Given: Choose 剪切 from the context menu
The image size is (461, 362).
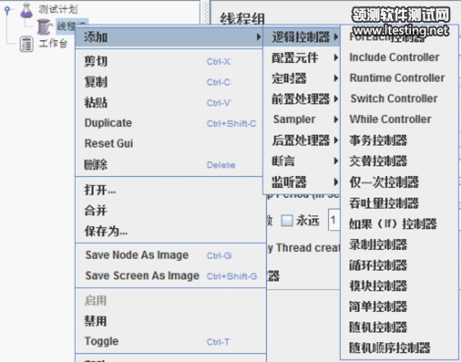Looking at the screenshot, I should tap(168, 61).
